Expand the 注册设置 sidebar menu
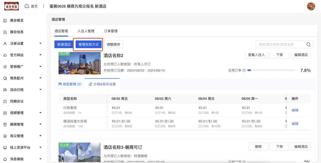This screenshot has height=163, width=321. pyautogui.click(x=40, y=43)
